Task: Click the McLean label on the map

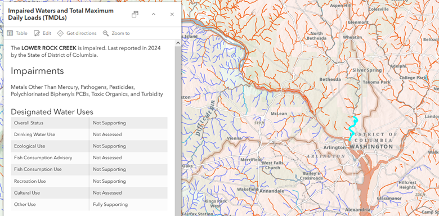Action: 279,114
